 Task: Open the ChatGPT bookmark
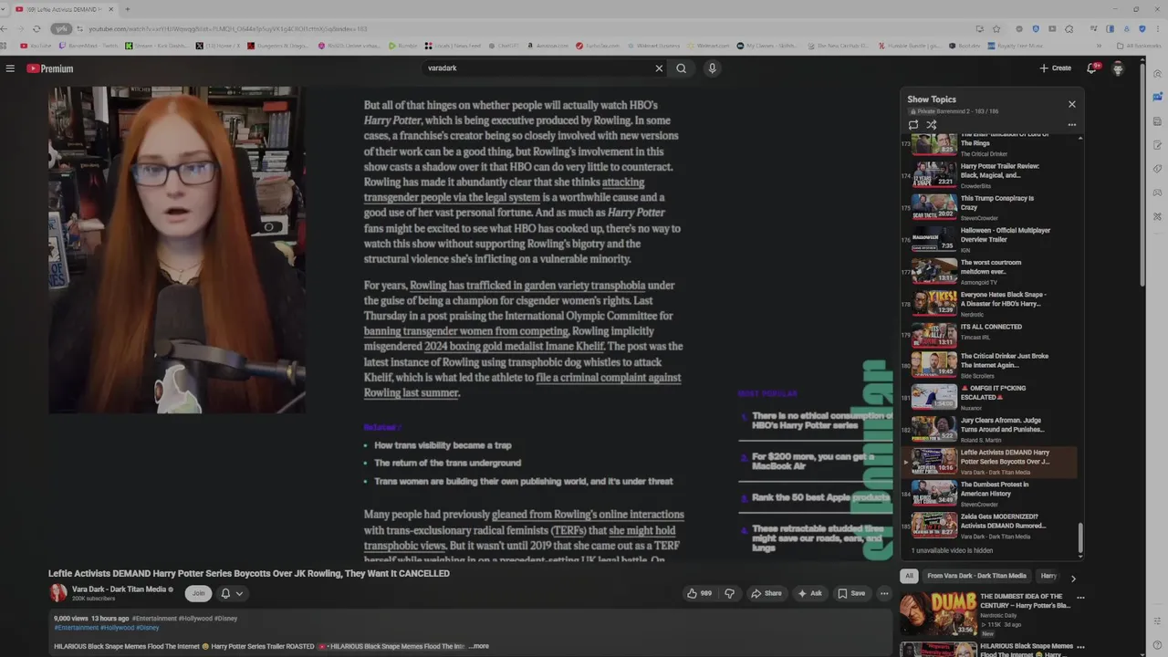pos(504,46)
